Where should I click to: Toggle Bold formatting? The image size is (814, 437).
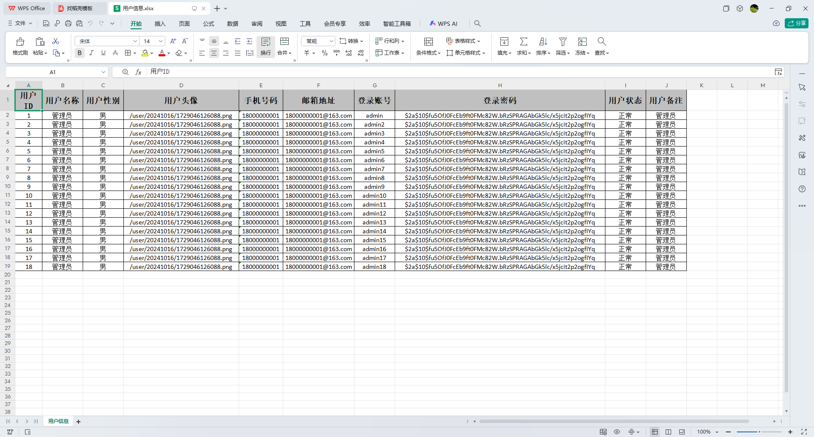[x=79, y=53]
